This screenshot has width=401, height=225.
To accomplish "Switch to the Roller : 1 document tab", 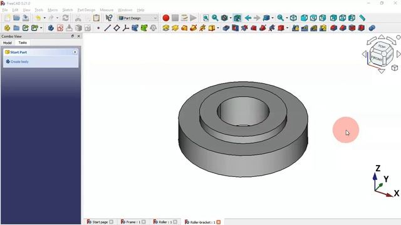I will tap(165, 222).
